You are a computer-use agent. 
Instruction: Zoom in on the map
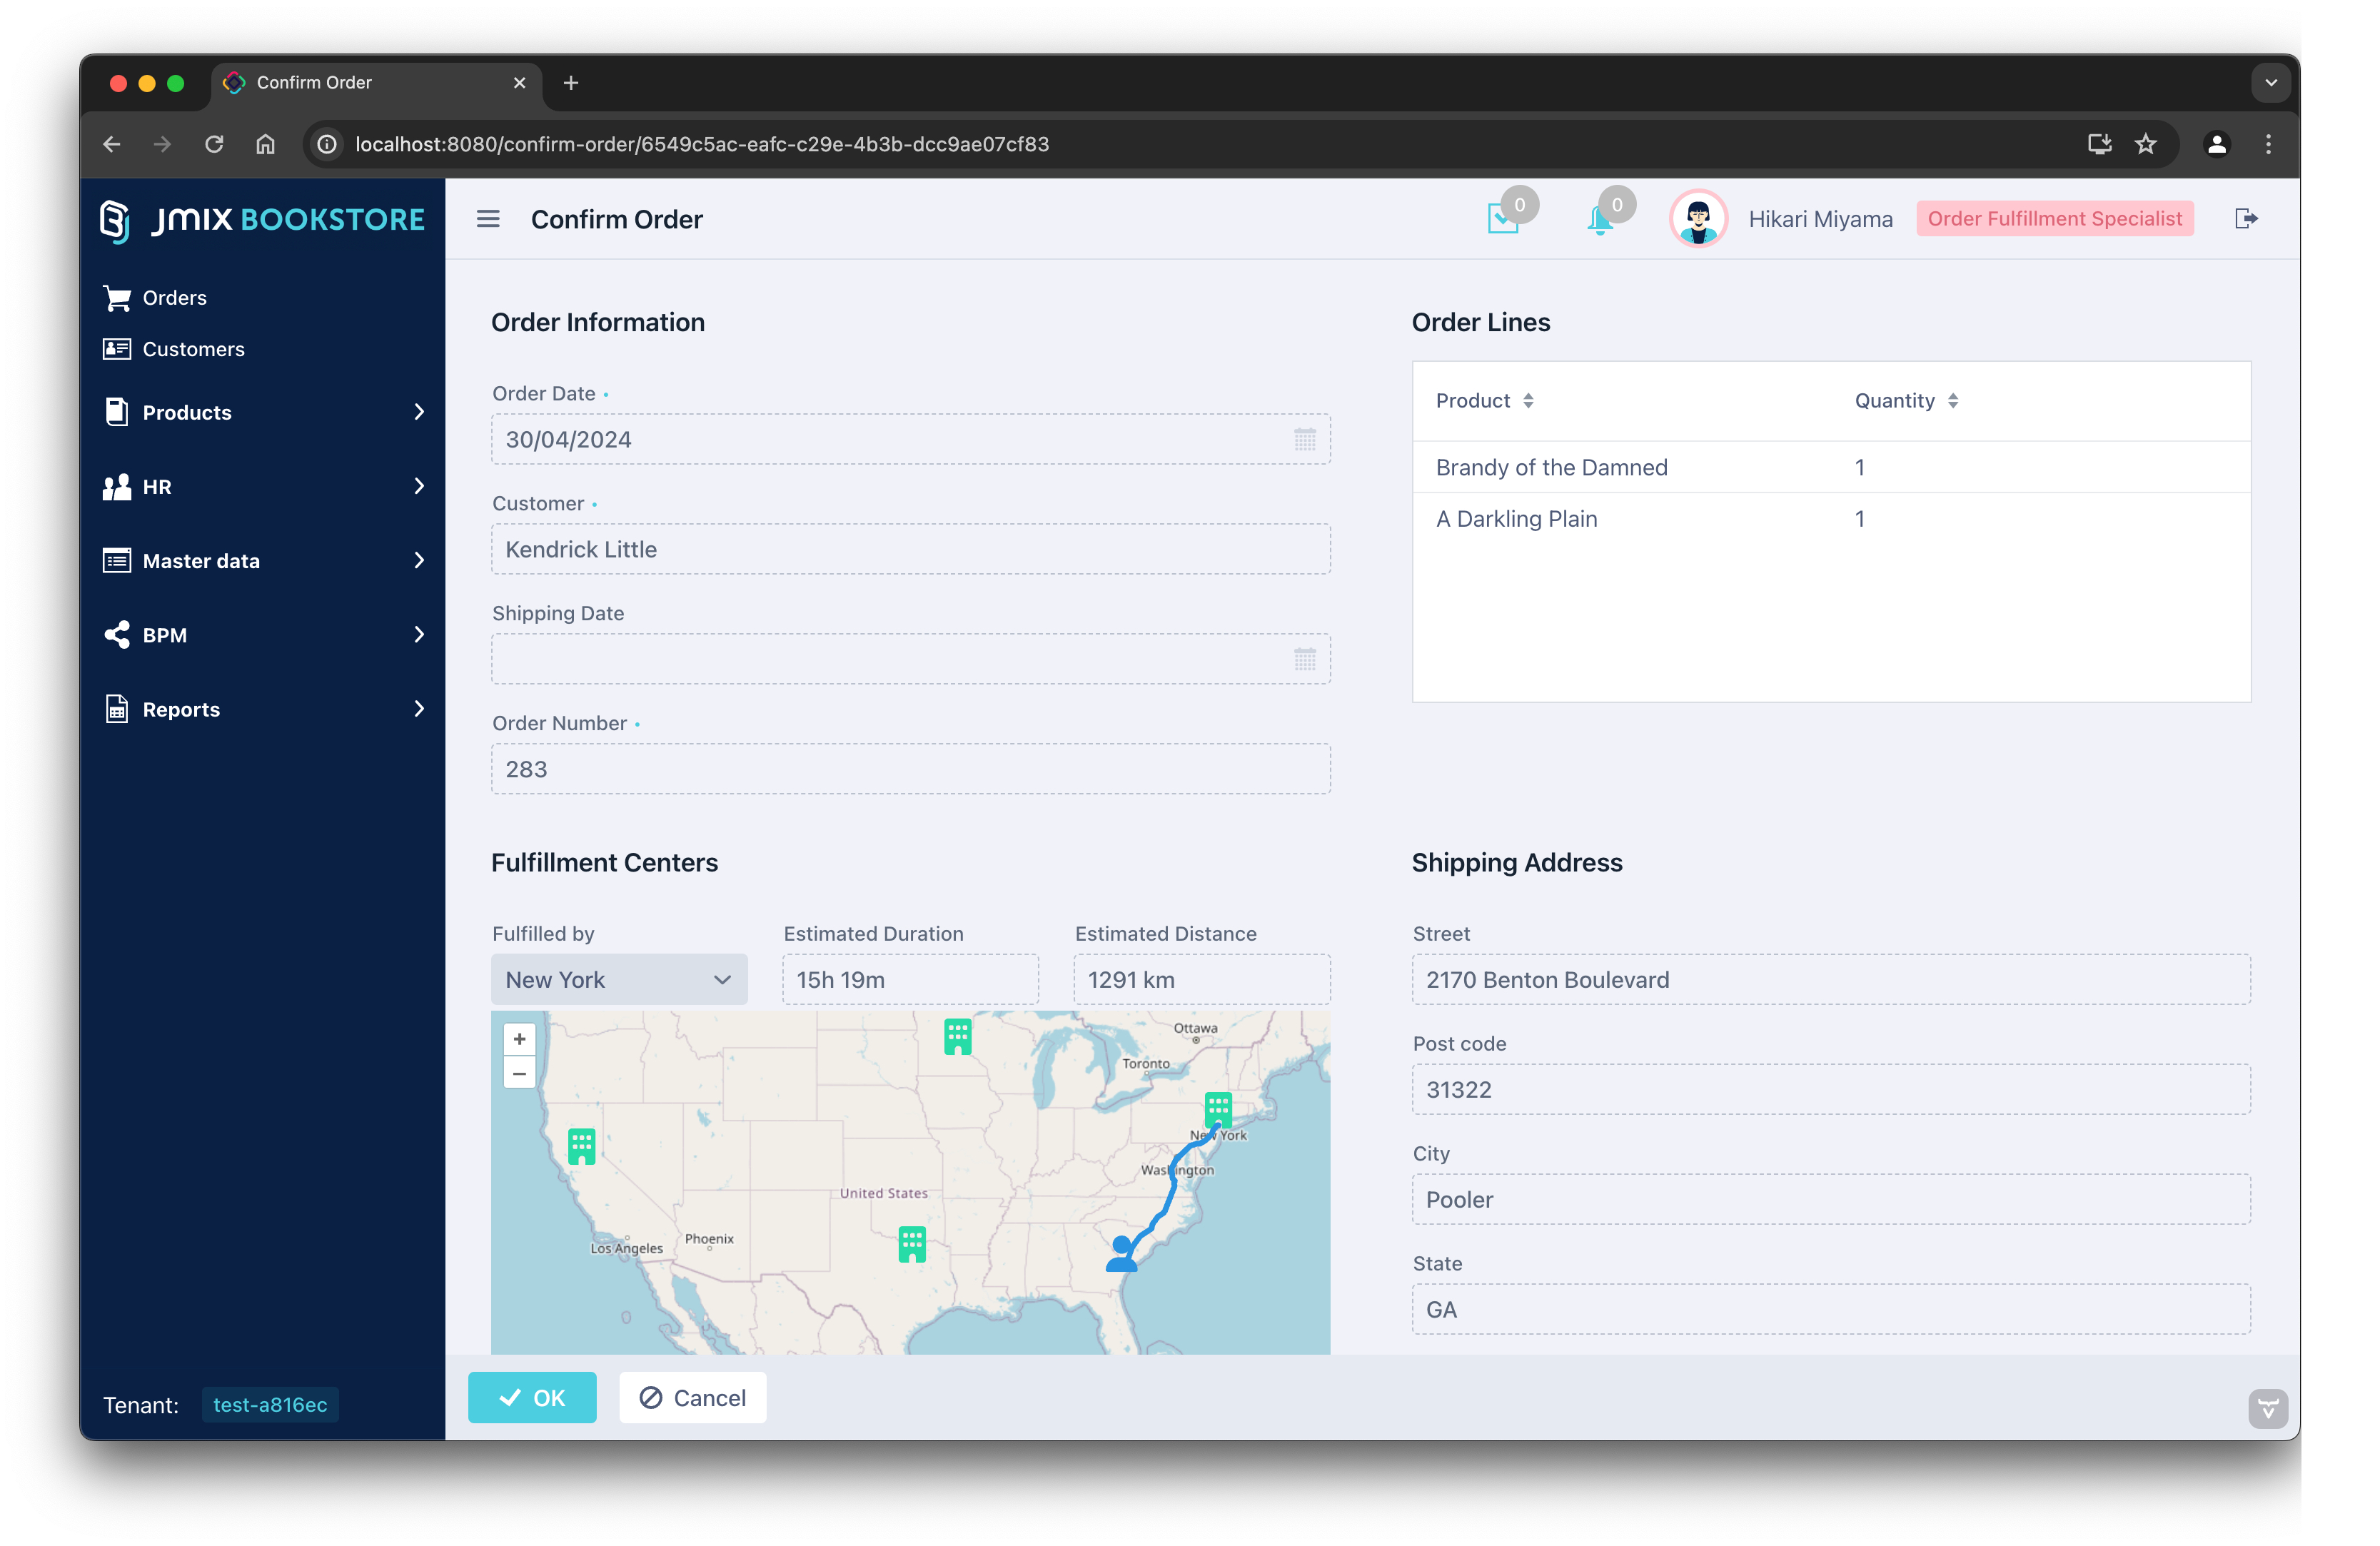point(519,1039)
